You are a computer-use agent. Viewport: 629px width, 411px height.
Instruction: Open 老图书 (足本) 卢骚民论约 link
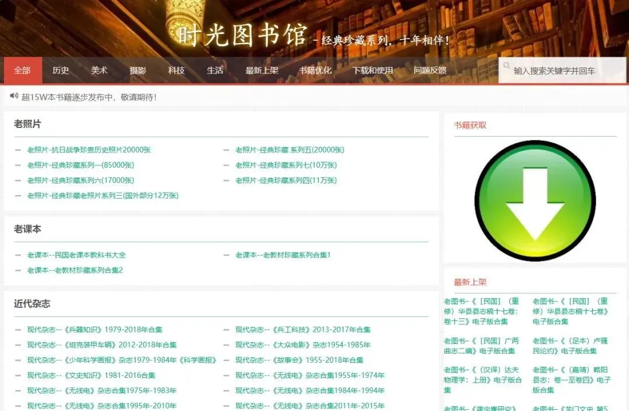pos(570,346)
